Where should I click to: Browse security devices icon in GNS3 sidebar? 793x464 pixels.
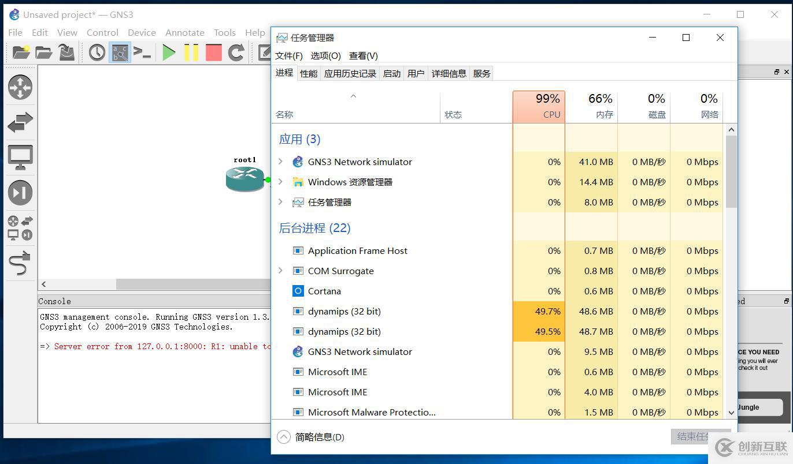20,193
